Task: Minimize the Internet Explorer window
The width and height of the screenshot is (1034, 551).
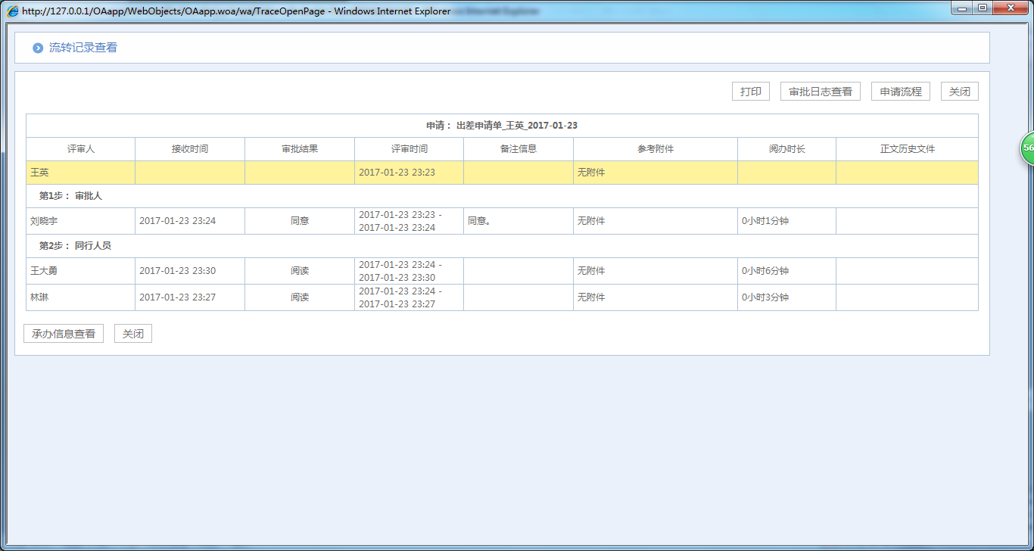Action: [x=963, y=8]
